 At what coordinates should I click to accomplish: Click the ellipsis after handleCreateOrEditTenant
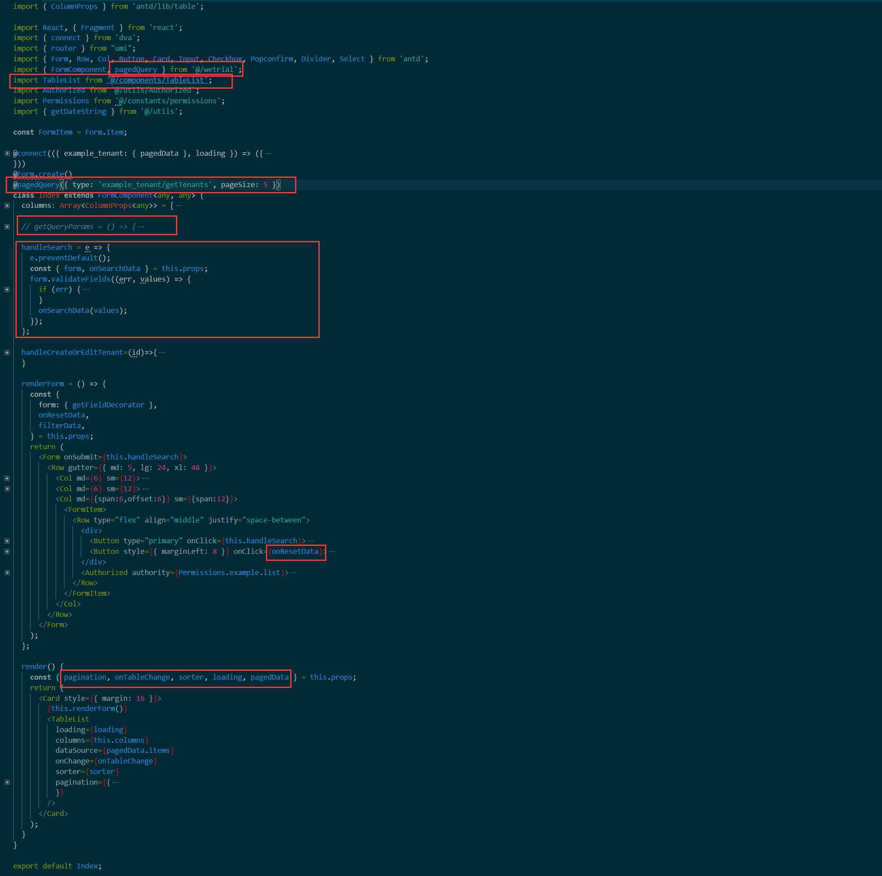[x=162, y=353]
